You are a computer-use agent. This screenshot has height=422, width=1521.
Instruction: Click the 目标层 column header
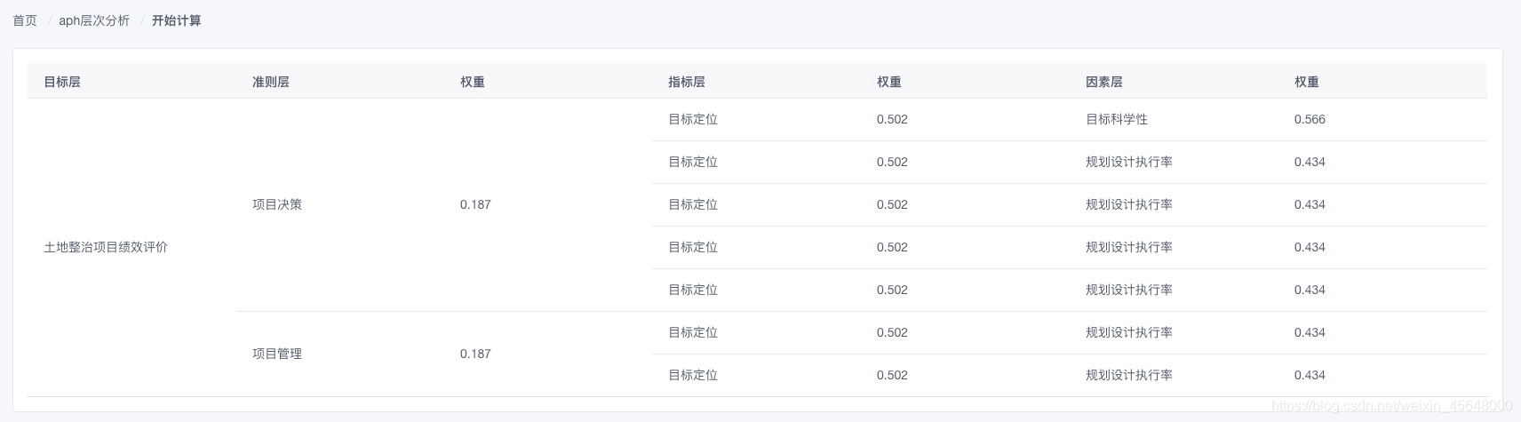click(x=62, y=82)
